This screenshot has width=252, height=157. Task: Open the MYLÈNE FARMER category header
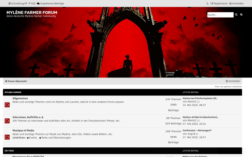point(13,92)
